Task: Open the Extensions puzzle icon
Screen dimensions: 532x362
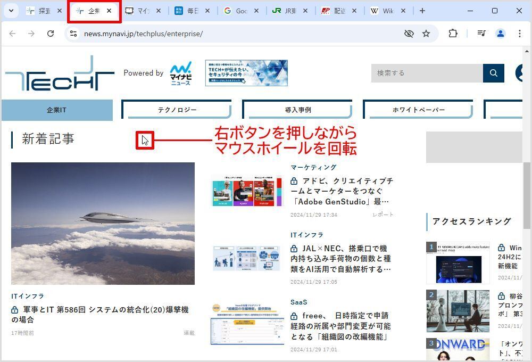Action: pos(453,34)
